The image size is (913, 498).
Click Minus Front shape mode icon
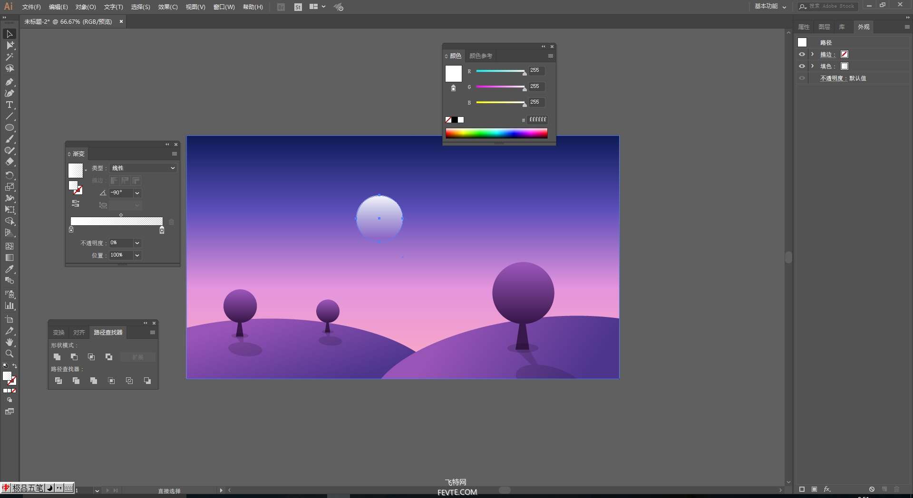pos(74,357)
